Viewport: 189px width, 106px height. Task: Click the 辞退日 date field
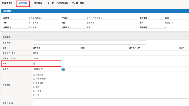click(47, 69)
